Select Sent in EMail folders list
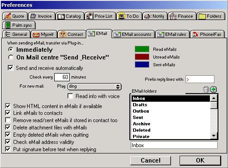 point(171,118)
